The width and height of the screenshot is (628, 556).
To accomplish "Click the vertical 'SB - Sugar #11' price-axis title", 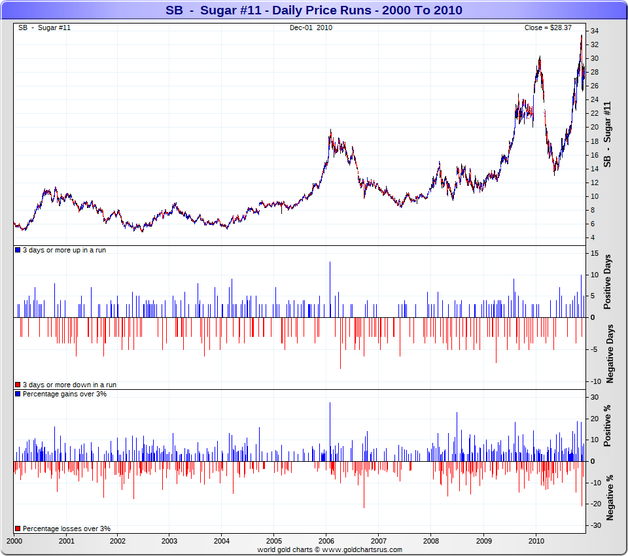I will coord(607,134).
